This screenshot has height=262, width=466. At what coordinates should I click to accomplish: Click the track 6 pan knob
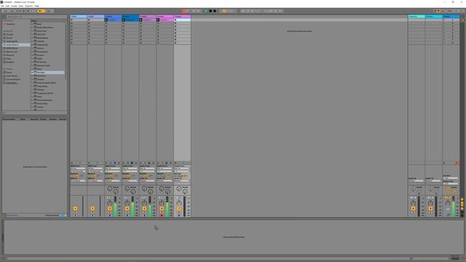(x=162, y=203)
